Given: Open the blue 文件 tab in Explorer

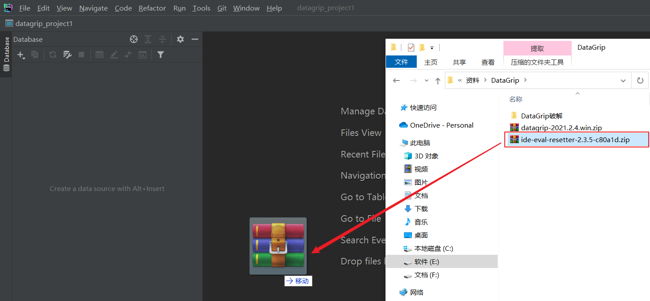Looking at the screenshot, I should [401, 62].
